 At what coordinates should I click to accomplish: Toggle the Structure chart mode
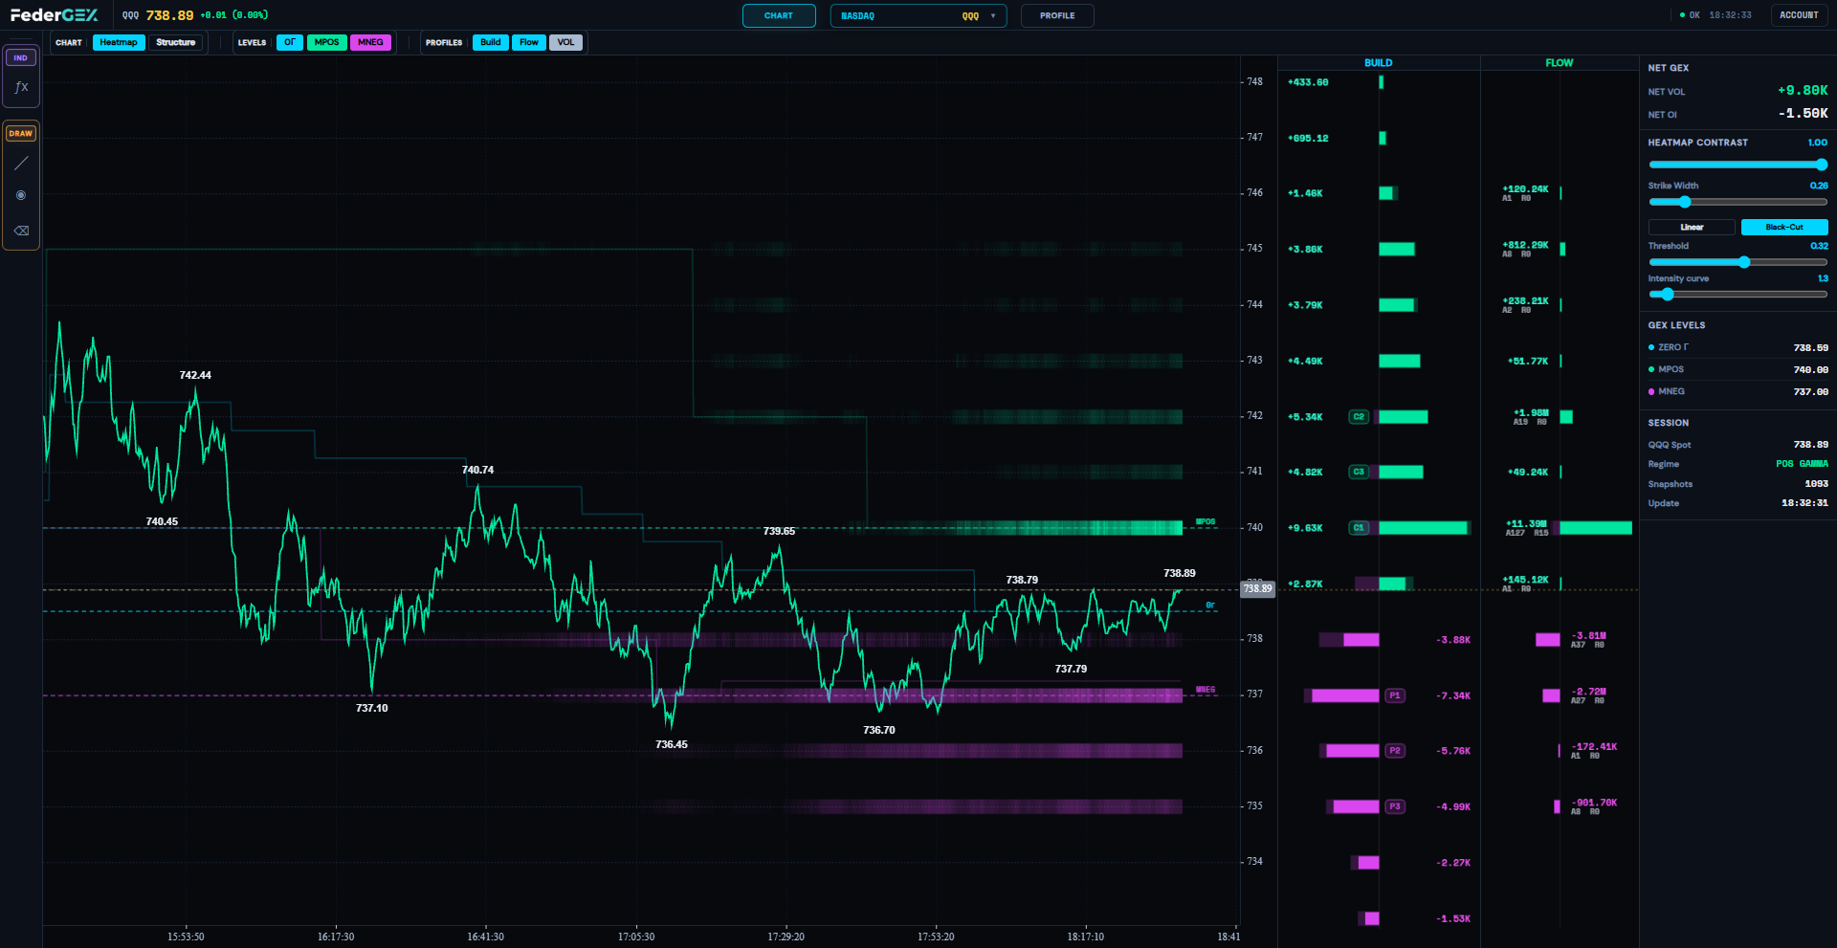point(175,42)
